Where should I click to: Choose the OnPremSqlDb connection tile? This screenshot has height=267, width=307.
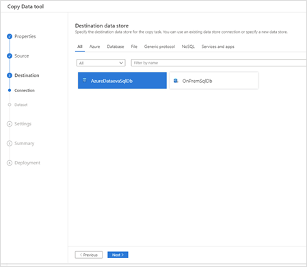click(214, 81)
